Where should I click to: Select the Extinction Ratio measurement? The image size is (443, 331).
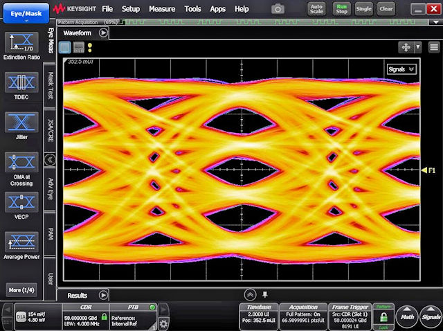pyautogui.click(x=21, y=44)
